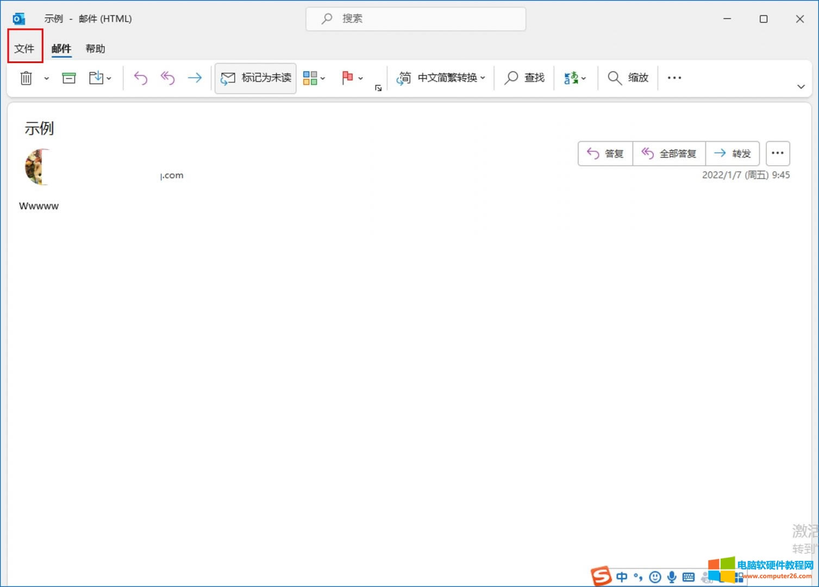Open the Follow Up flag dropdown
819x587 pixels.
tap(352, 78)
